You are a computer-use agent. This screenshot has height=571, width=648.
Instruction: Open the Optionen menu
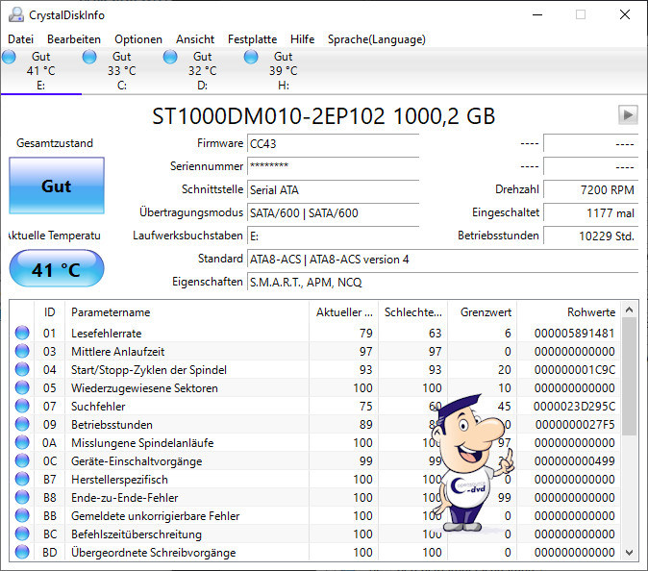pyautogui.click(x=138, y=39)
